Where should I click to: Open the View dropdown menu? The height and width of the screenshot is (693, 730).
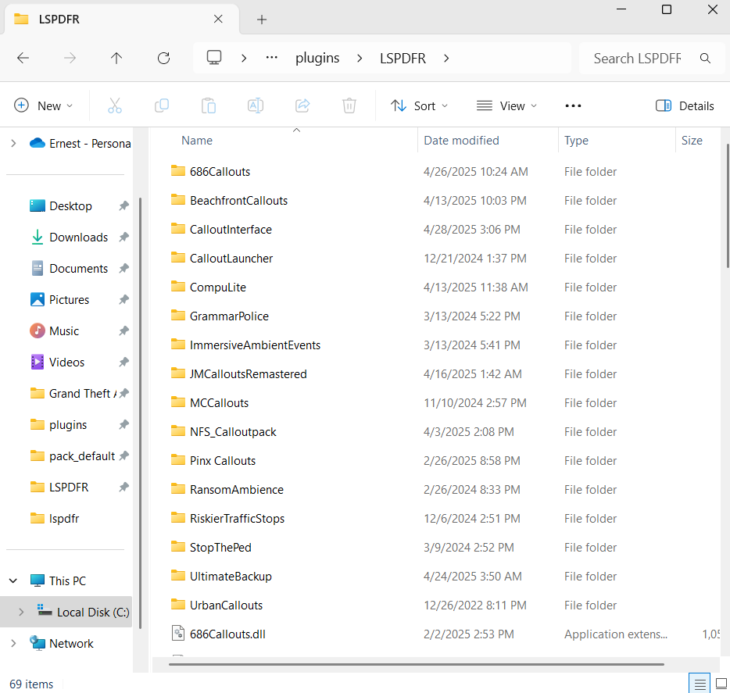(507, 105)
